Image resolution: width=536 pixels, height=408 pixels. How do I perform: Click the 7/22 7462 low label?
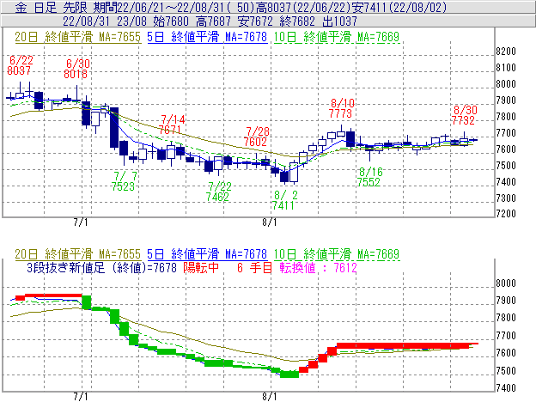coord(218,192)
